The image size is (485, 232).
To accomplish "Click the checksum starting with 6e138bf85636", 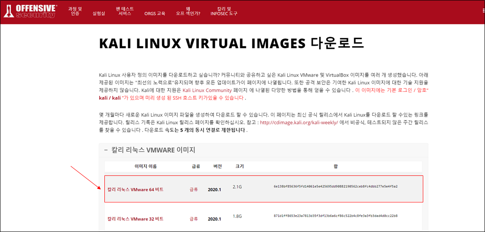I will click(x=336, y=187).
